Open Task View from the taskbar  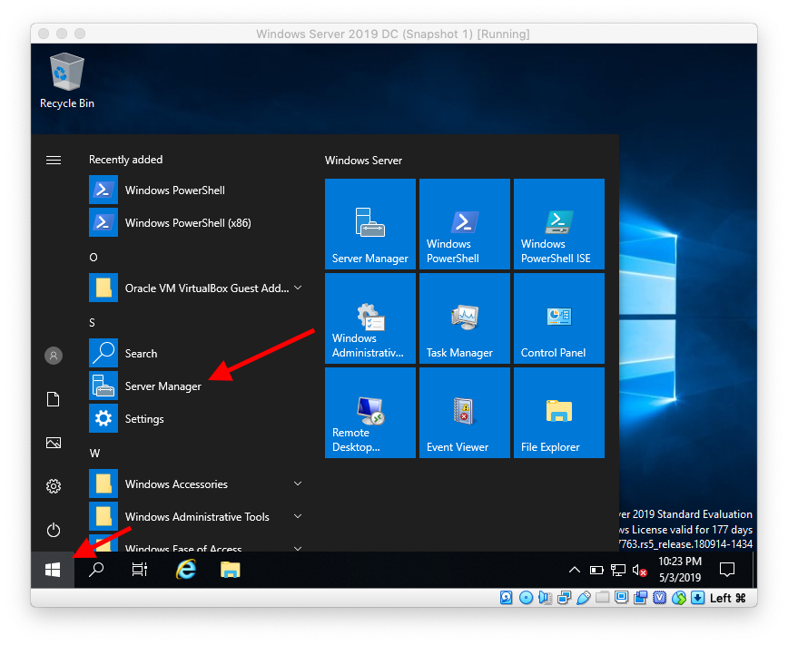139,570
